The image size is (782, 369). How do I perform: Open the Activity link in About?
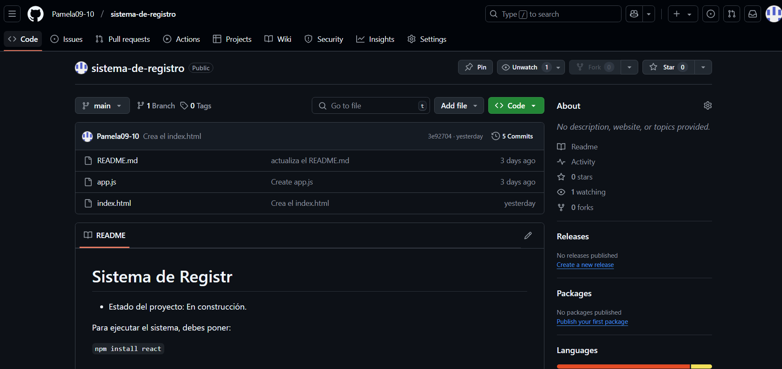pyautogui.click(x=576, y=162)
